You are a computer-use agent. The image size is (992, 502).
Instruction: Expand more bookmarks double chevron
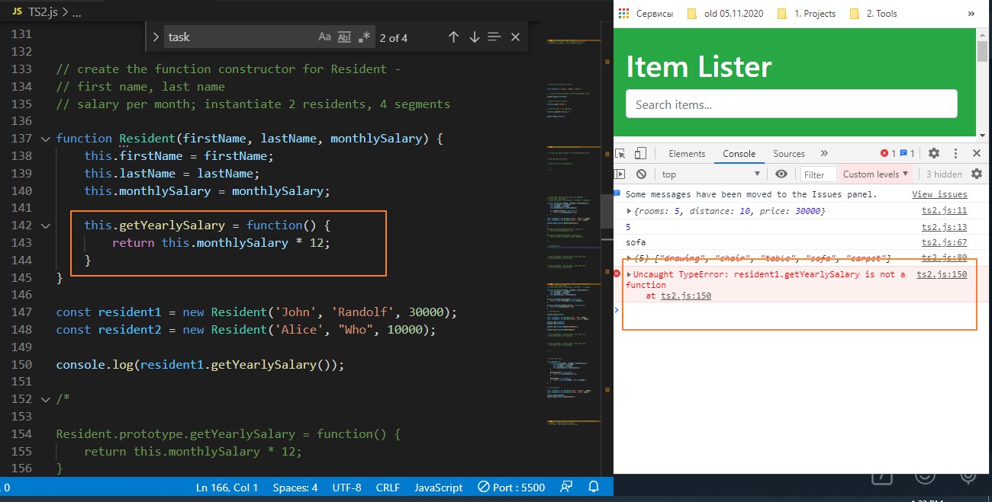click(x=971, y=13)
